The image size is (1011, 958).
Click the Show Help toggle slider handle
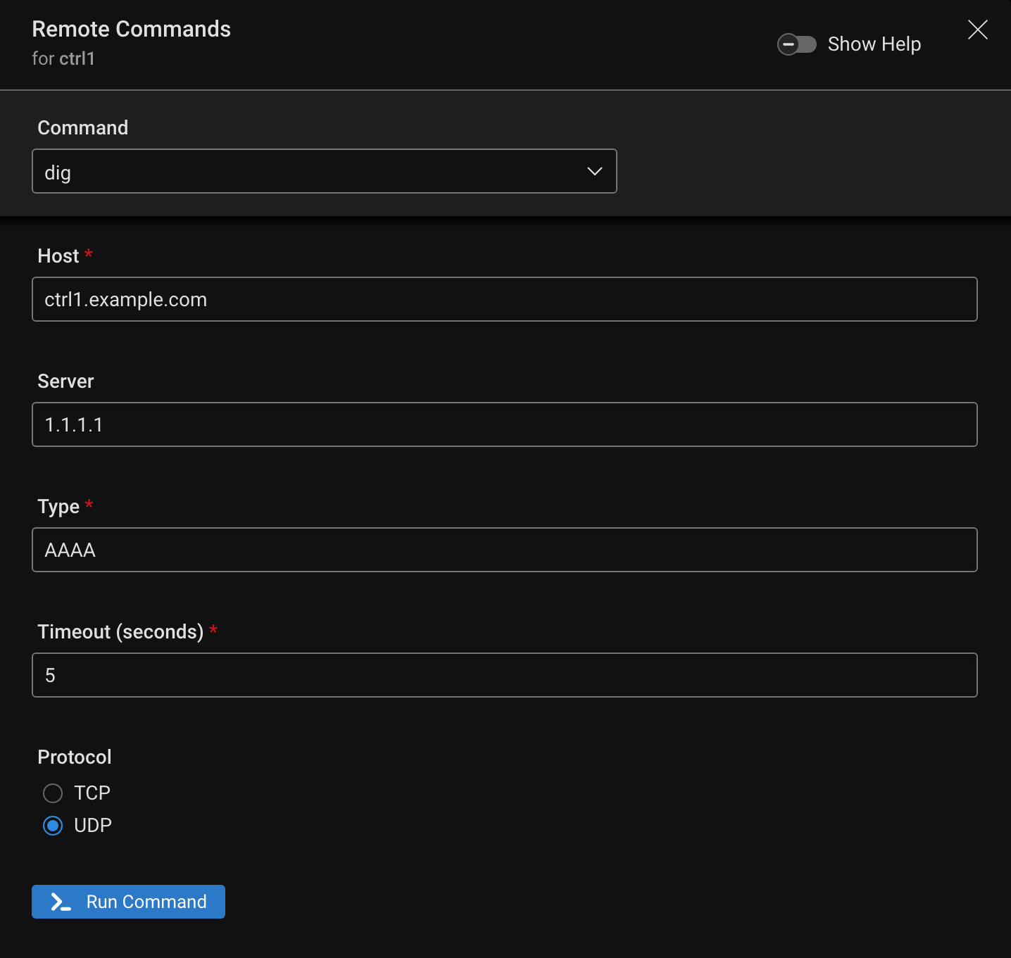click(x=789, y=44)
